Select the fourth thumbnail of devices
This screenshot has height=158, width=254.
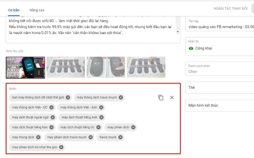coord(146,67)
